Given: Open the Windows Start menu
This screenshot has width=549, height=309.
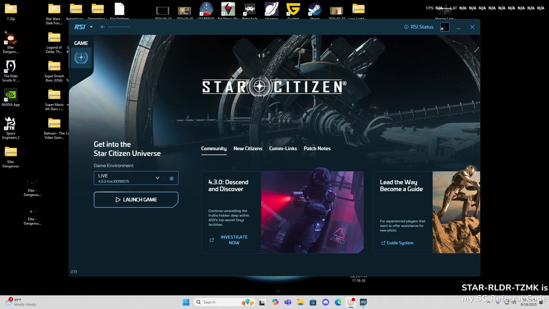Looking at the screenshot, I should (x=186, y=302).
